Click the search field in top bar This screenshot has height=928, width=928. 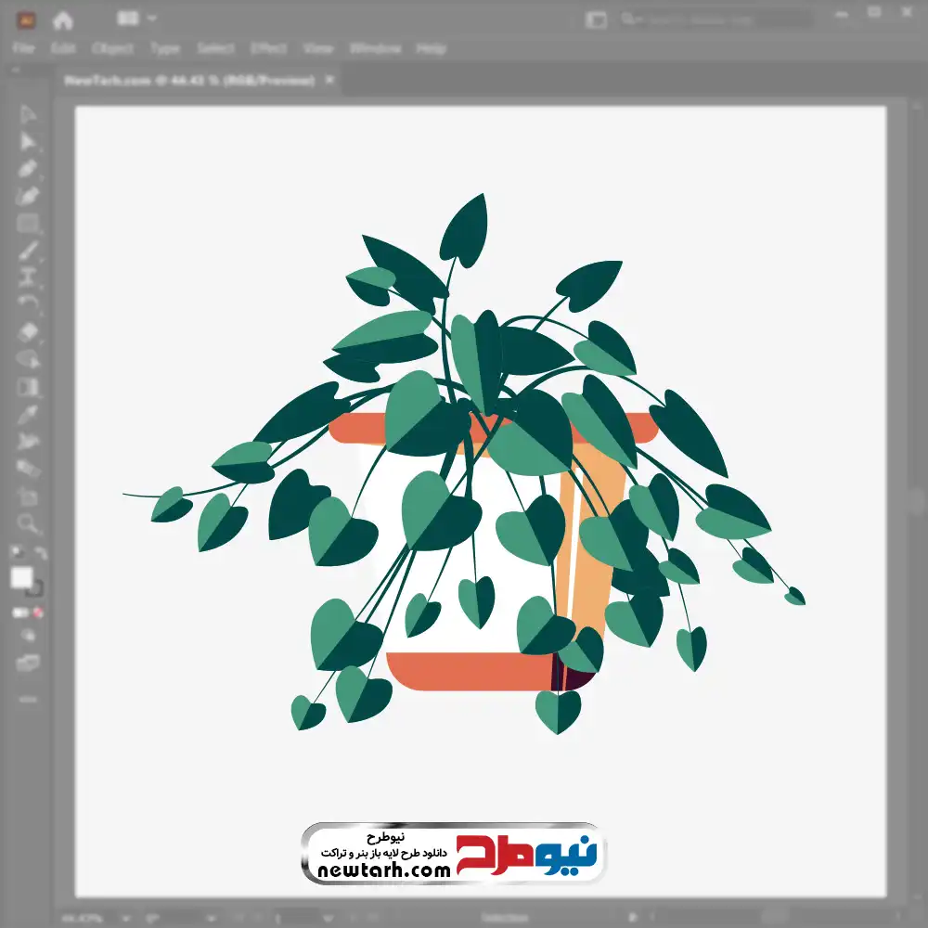point(715,19)
